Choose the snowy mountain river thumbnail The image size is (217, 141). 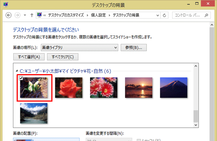coord(34,113)
